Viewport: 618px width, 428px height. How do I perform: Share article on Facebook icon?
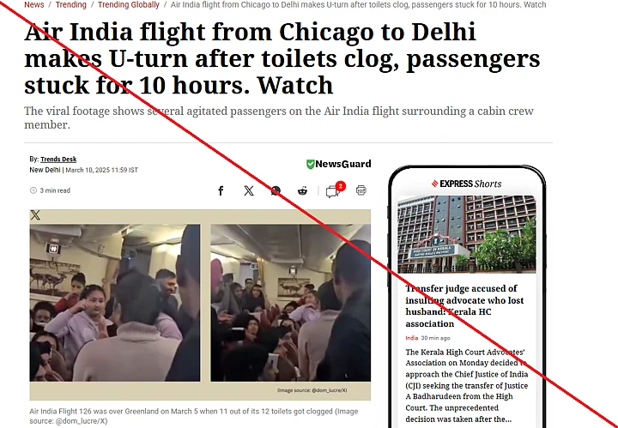coord(221,191)
